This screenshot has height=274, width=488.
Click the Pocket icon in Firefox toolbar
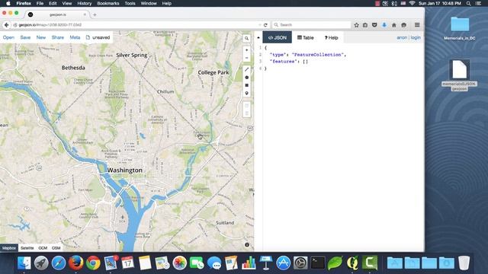point(374,25)
